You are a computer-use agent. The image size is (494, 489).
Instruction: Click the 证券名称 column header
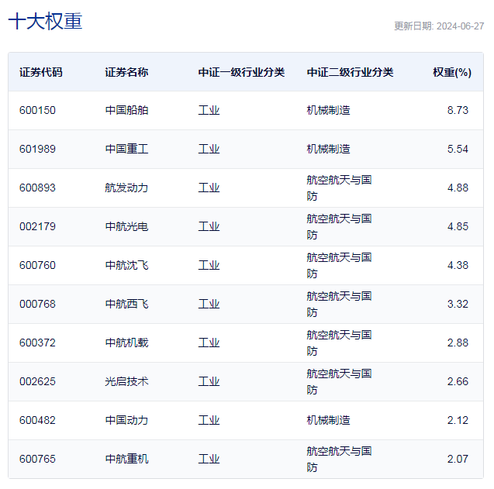coord(126,72)
